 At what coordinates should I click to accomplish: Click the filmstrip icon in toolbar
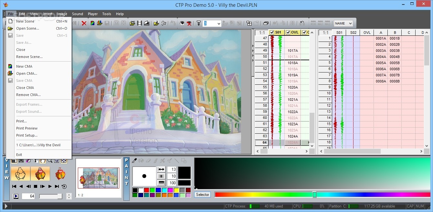(140, 23)
